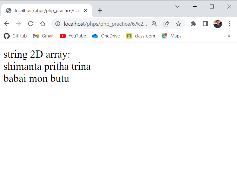Close the localhost tab

[86, 11]
